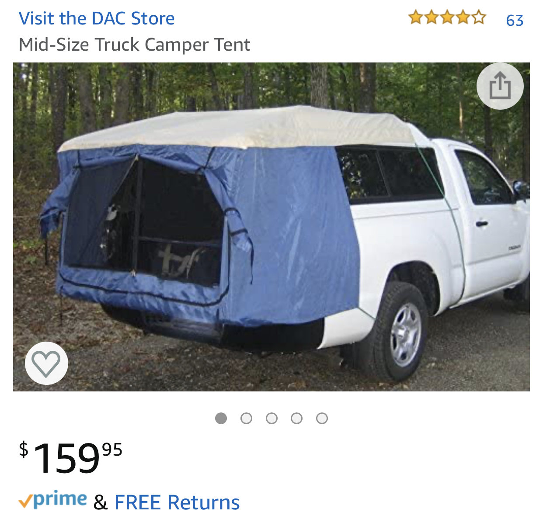The height and width of the screenshot is (519, 543).
Task: Click the fourth gold rating star
Action: (x=463, y=18)
